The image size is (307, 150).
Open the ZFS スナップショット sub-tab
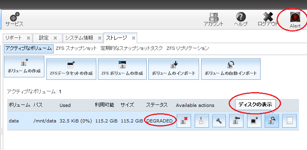pyautogui.click(x=76, y=48)
